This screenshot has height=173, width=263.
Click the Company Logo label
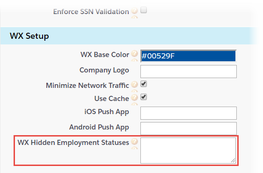point(104,70)
